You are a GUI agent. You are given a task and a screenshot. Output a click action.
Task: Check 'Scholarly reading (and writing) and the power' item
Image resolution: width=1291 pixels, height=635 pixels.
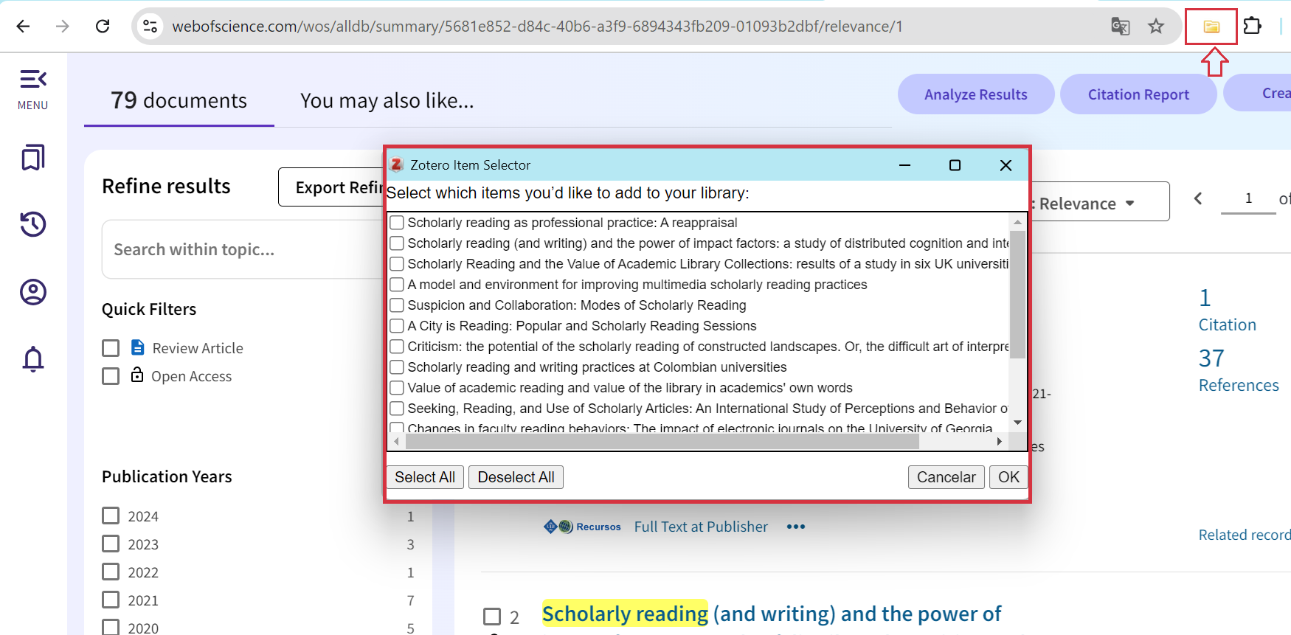pos(397,243)
